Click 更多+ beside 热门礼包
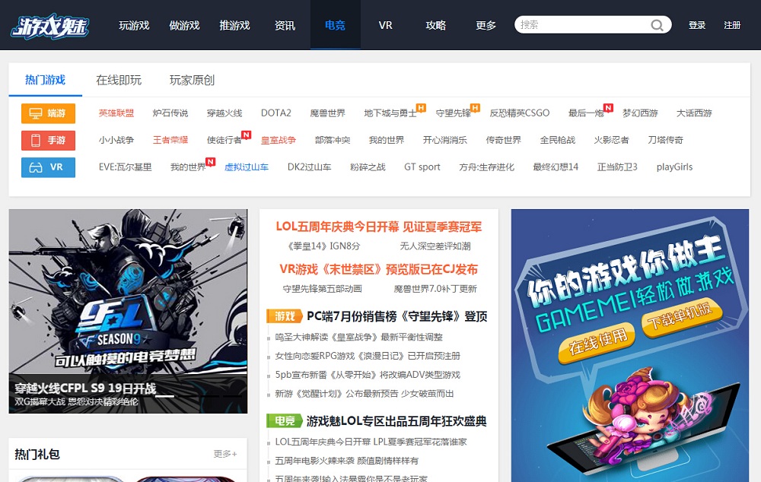Viewport: 761px width, 482px height. pyautogui.click(x=225, y=454)
